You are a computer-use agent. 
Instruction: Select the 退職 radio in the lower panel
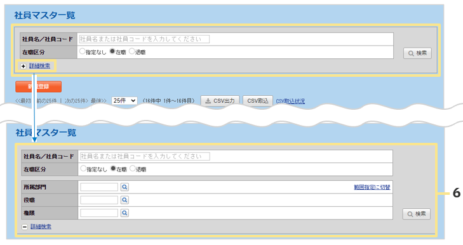coord(133,168)
